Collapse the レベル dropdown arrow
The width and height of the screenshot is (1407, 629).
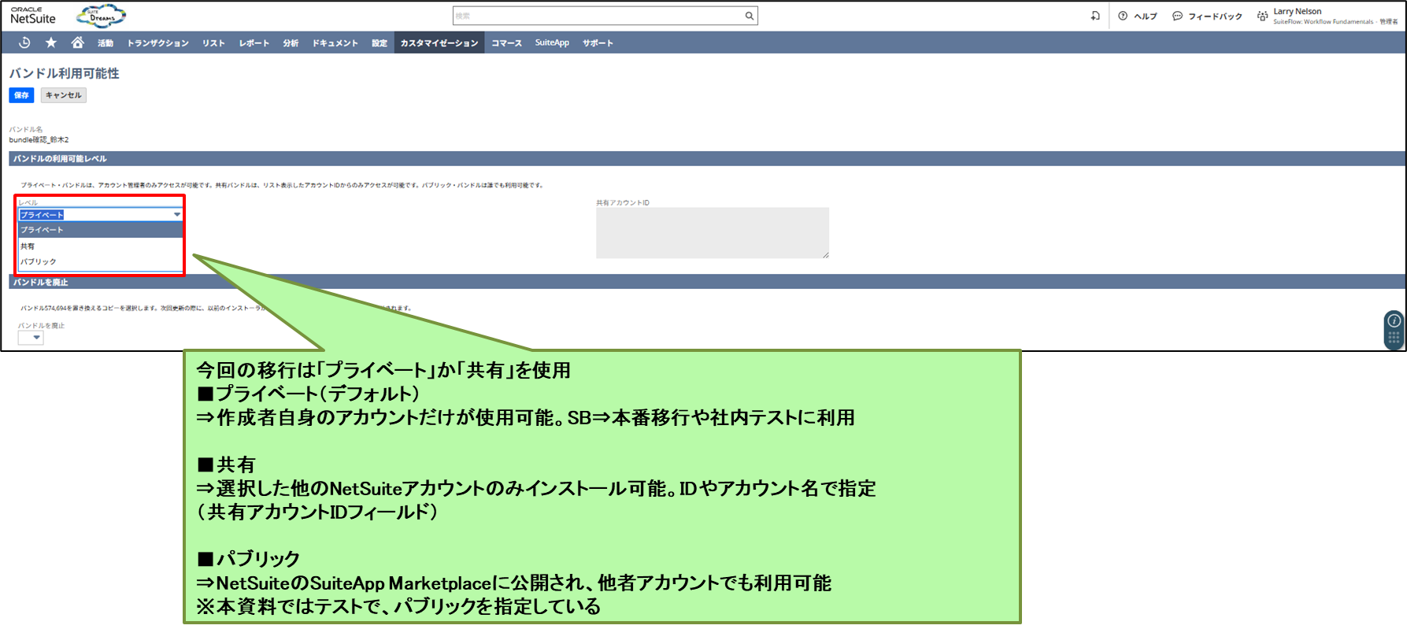click(177, 214)
